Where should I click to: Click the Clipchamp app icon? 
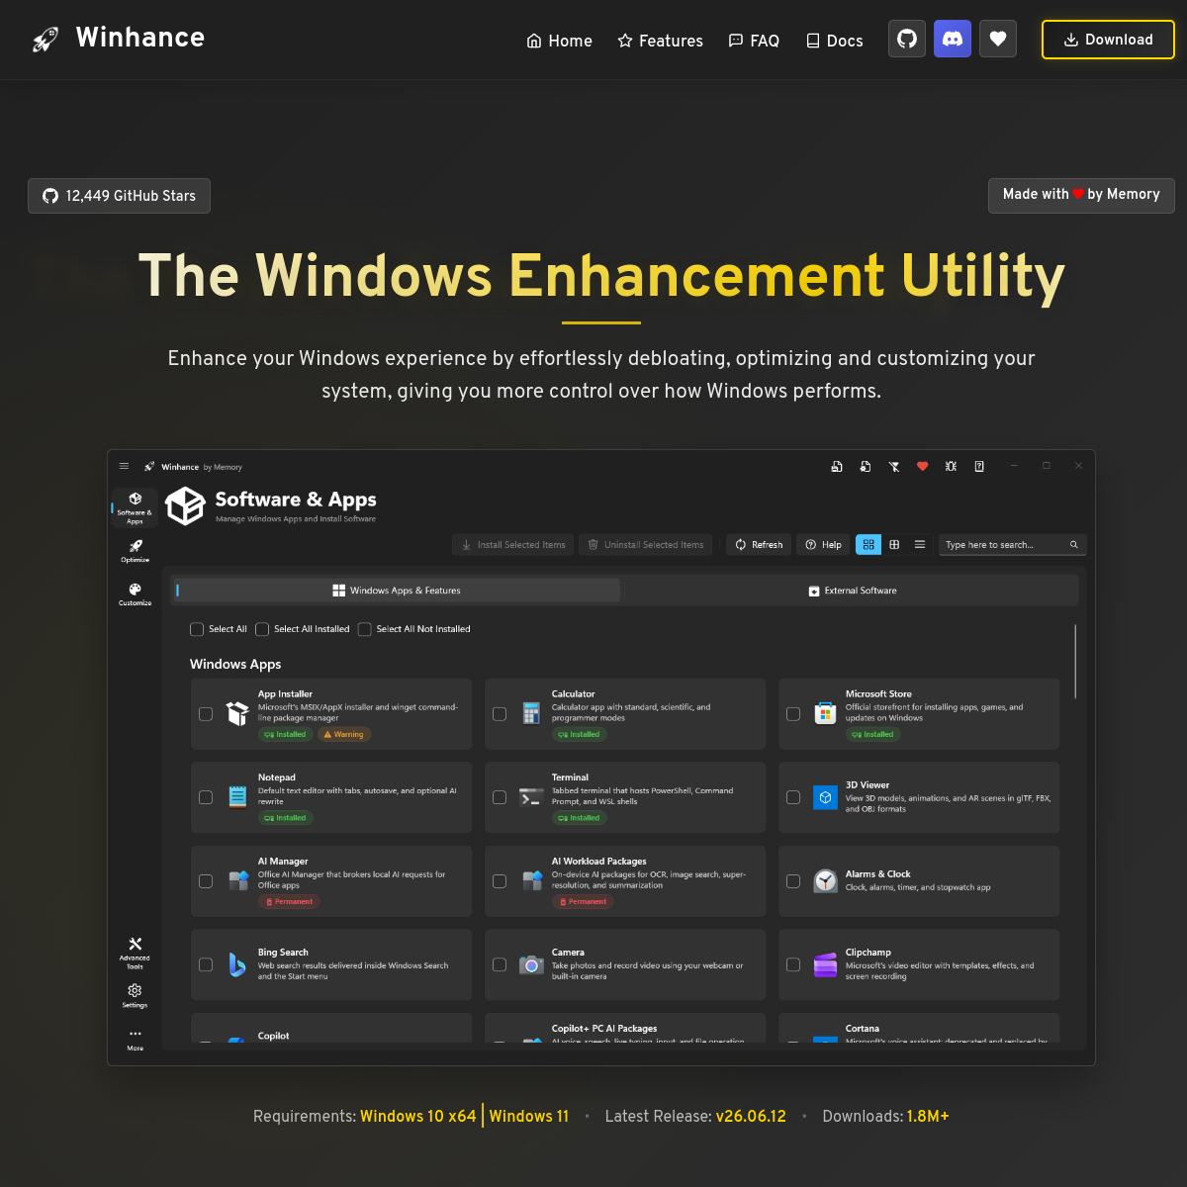[x=825, y=964]
